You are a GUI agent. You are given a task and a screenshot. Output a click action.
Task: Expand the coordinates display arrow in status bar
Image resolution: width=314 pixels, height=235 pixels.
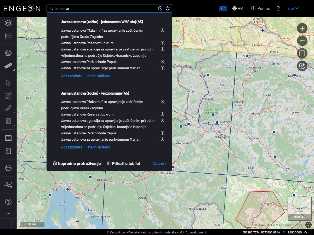click(x=284, y=232)
